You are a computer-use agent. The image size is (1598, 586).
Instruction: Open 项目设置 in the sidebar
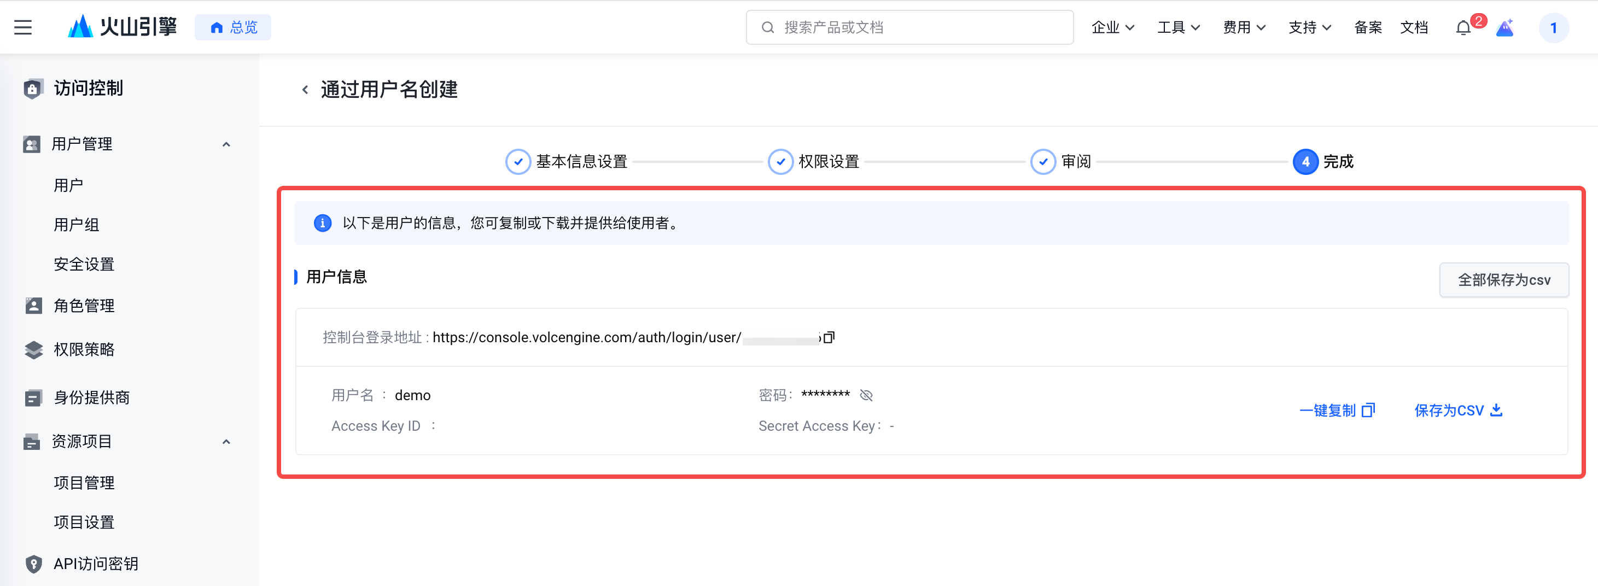click(84, 522)
